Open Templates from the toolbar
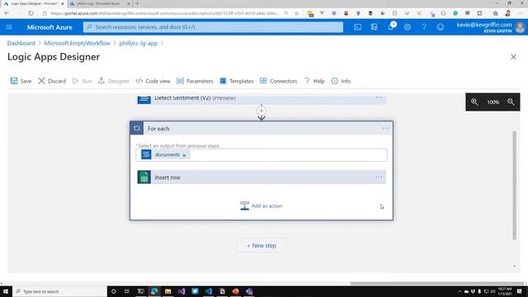Screen dimensions: 528x297 click(x=237, y=81)
